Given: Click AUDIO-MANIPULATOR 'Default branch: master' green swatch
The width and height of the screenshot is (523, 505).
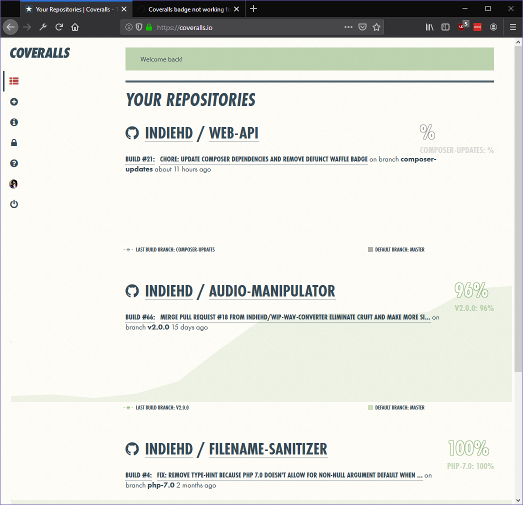Looking at the screenshot, I should (x=370, y=407).
